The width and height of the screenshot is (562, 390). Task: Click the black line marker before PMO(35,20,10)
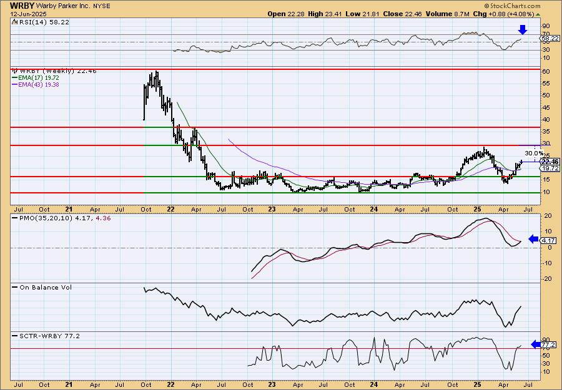coord(15,218)
